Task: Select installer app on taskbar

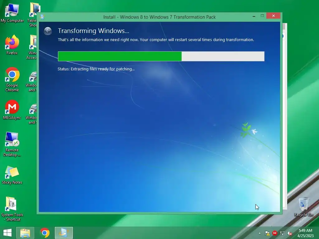Action: coord(64,233)
